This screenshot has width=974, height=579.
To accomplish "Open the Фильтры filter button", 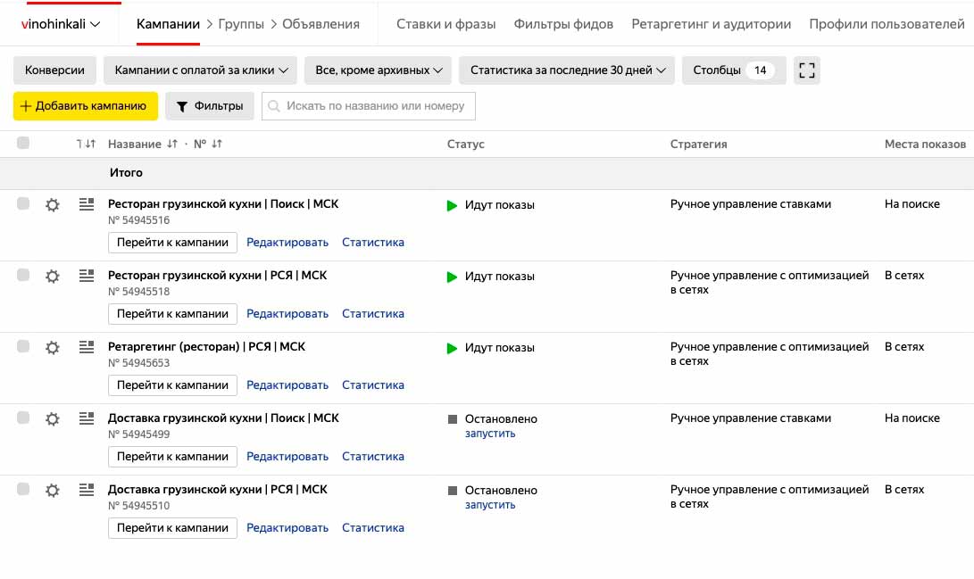I will (x=210, y=106).
